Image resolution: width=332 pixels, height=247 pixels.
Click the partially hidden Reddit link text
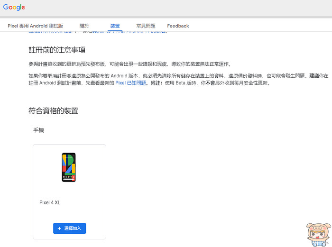[x=51, y=32]
